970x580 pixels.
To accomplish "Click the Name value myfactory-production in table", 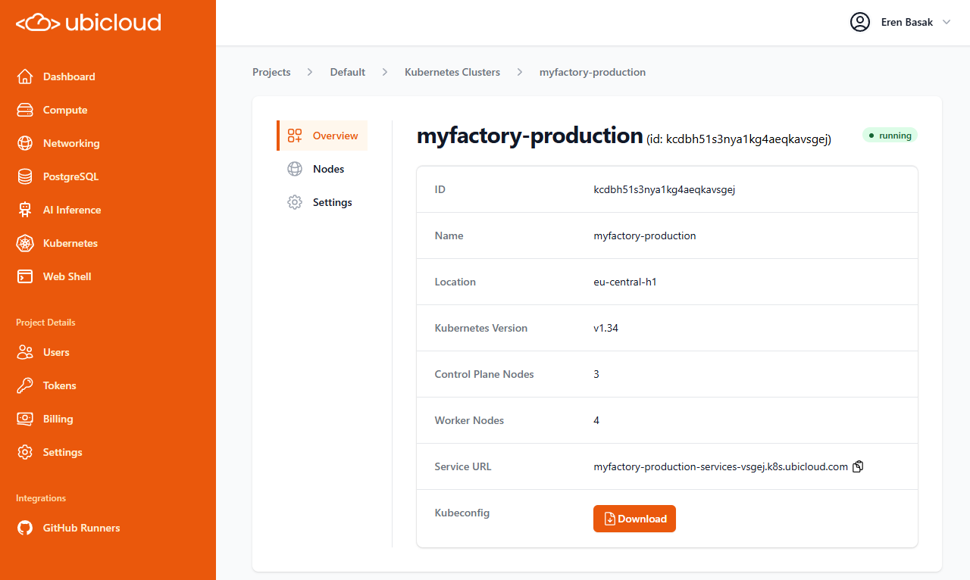I will click(645, 235).
